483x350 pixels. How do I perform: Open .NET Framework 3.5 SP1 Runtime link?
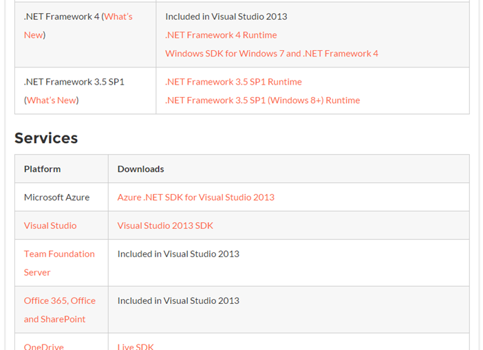coord(233,82)
